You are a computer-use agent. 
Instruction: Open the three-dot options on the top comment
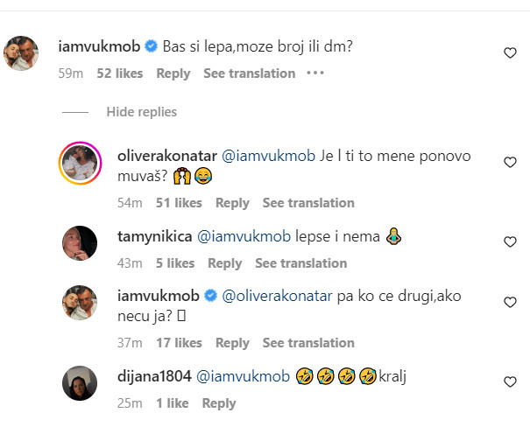coord(315,73)
